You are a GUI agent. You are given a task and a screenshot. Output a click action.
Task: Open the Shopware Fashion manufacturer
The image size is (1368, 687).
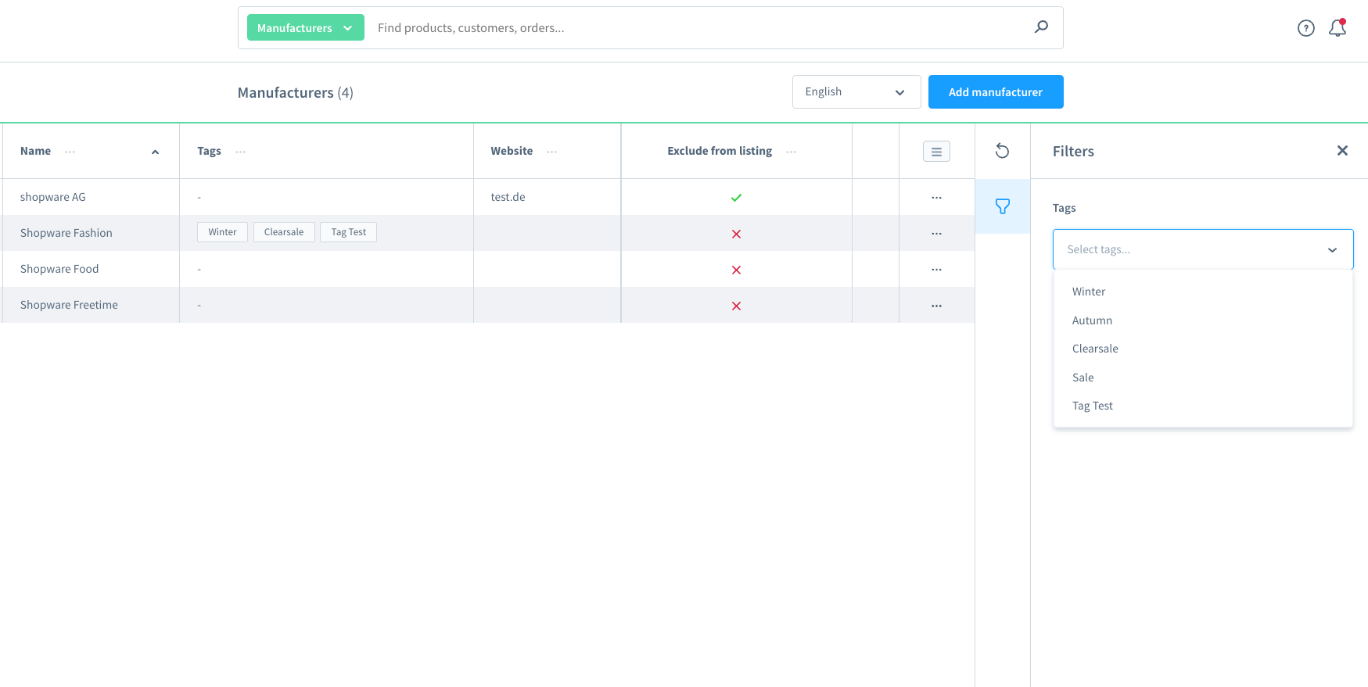coord(66,233)
